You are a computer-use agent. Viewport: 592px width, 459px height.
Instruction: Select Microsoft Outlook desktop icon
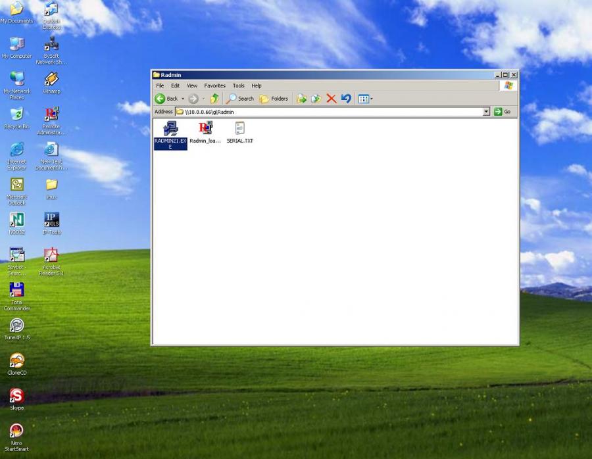click(17, 191)
